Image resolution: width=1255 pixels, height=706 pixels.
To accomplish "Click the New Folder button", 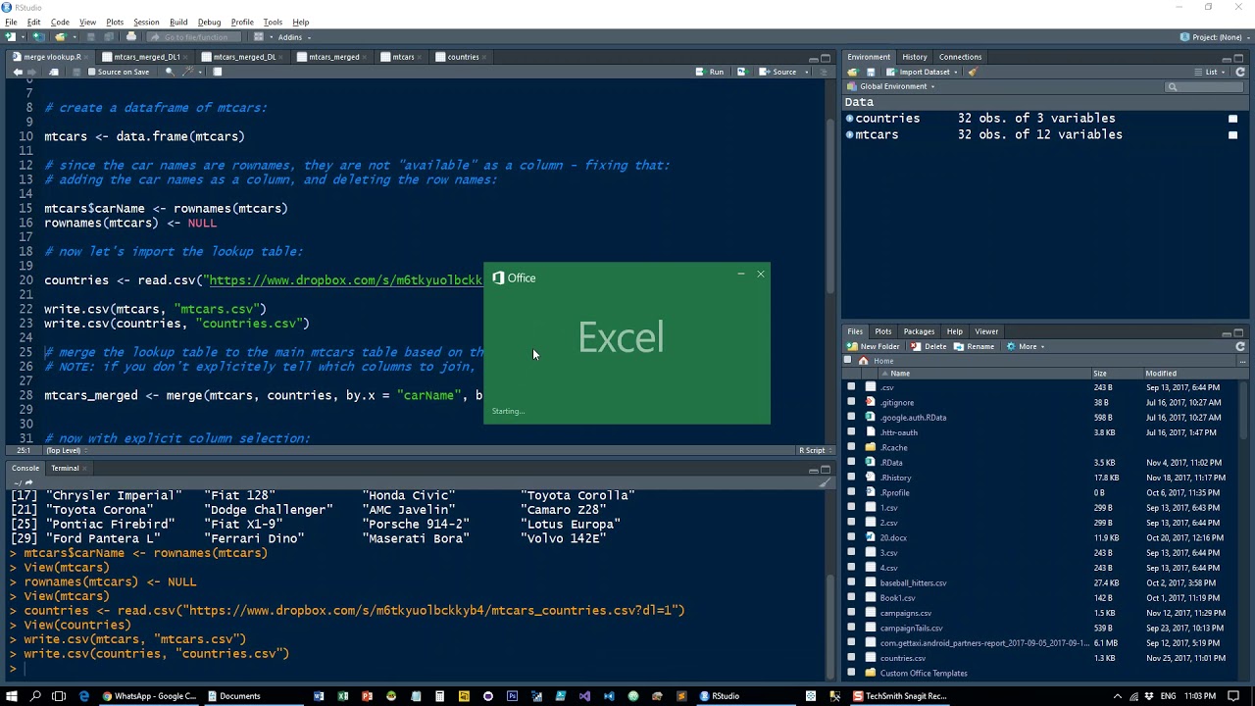I will tap(875, 346).
